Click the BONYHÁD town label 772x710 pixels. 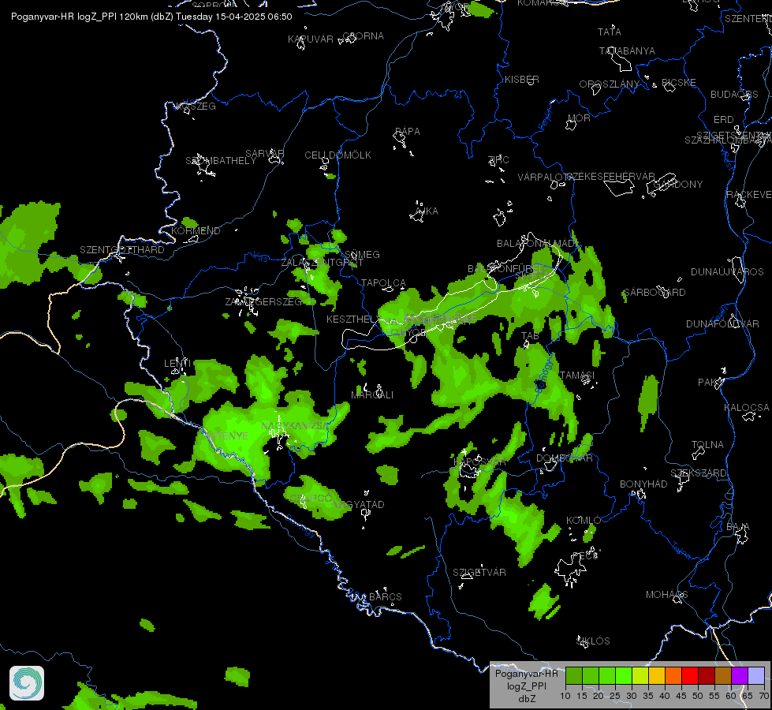coord(643,484)
